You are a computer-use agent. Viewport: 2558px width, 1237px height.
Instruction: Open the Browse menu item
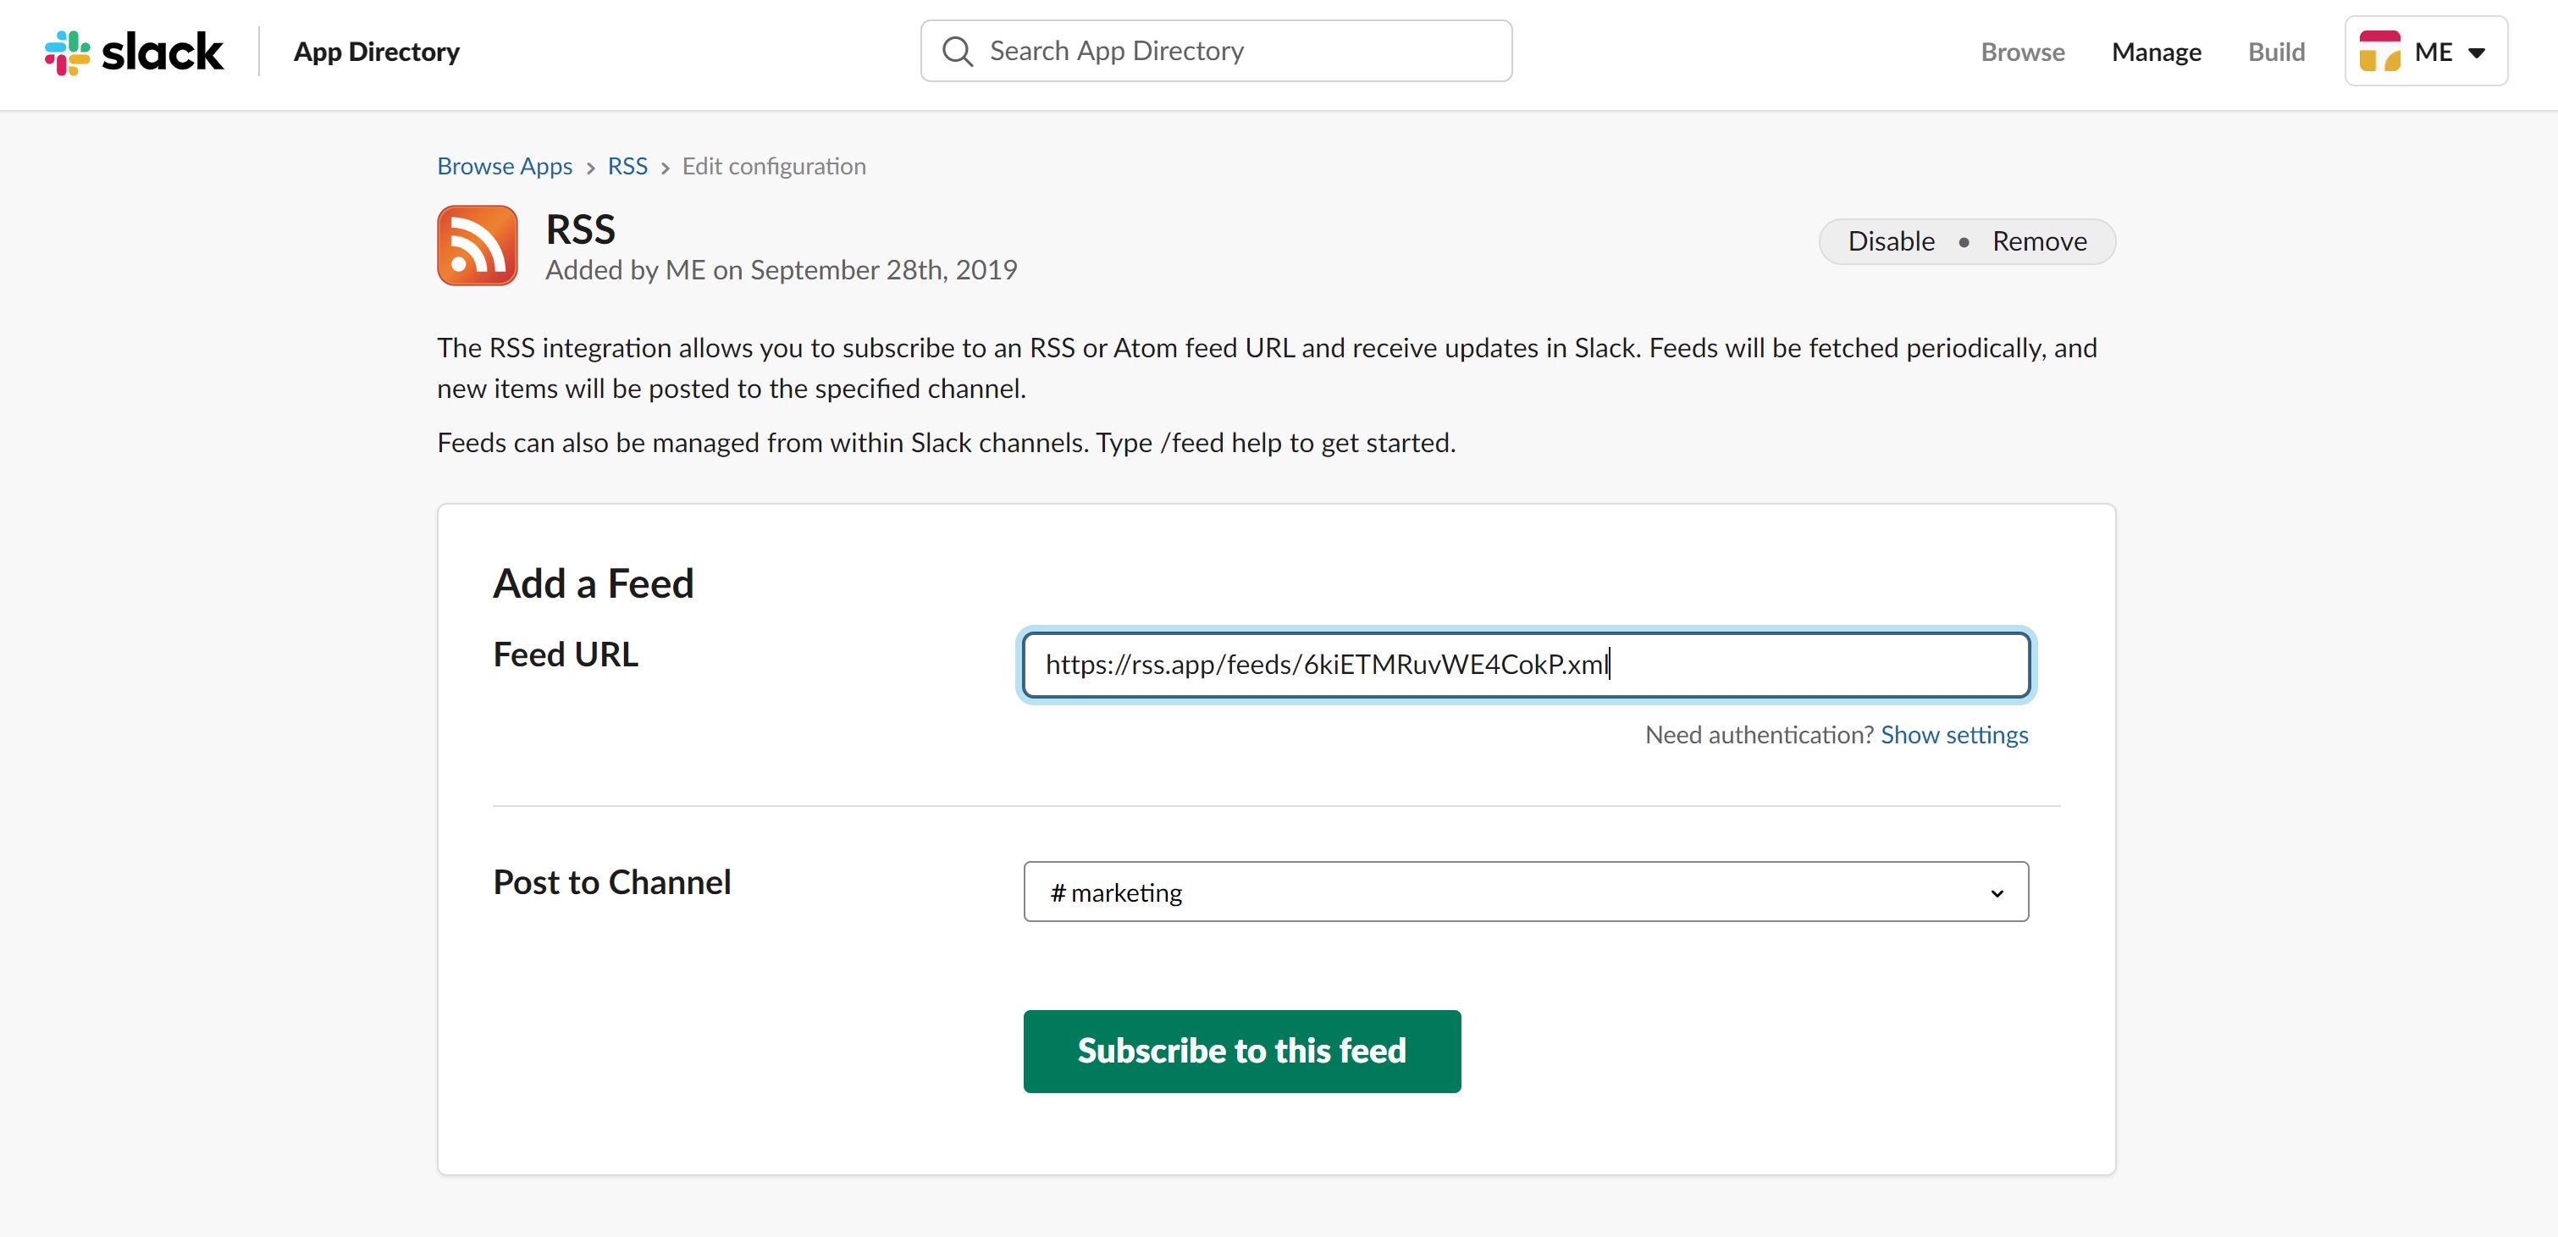(x=2022, y=52)
